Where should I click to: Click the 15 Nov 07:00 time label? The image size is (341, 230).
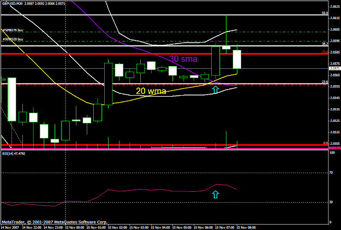[225, 228]
